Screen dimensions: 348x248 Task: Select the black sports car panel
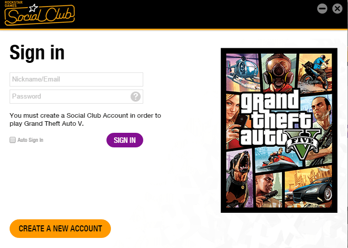point(309,187)
